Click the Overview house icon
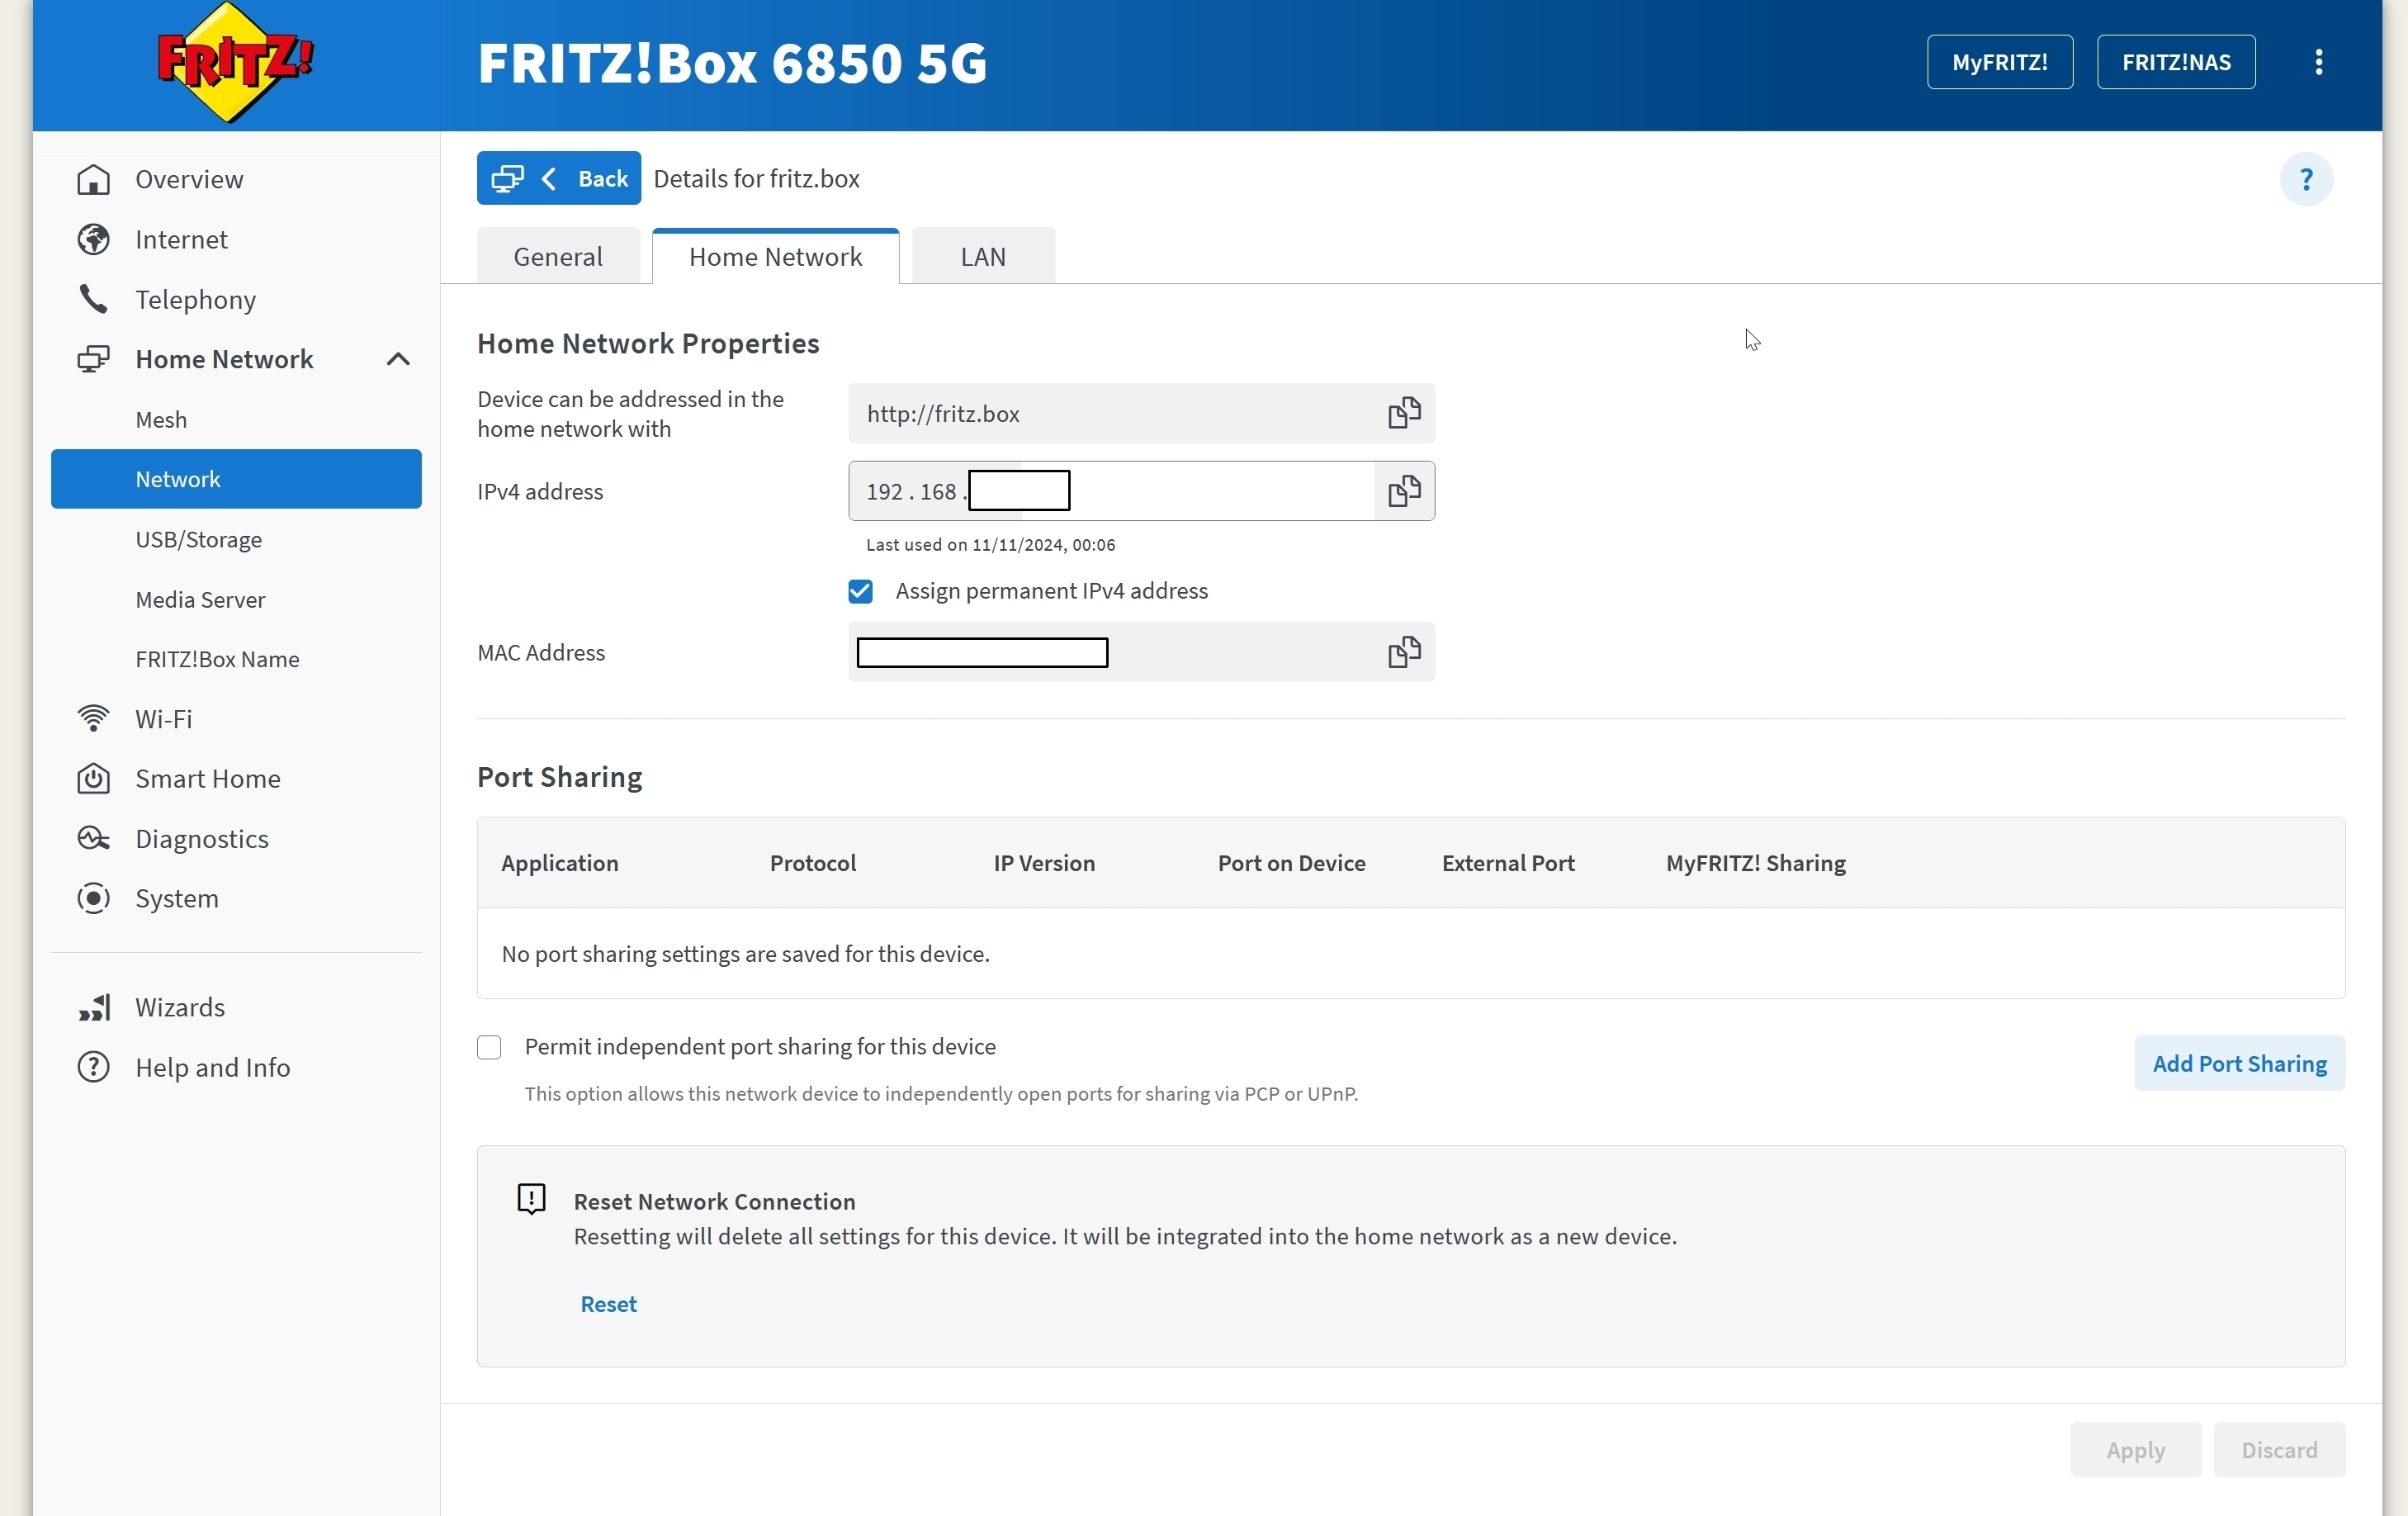Image resolution: width=2408 pixels, height=1516 pixels. tap(93, 180)
